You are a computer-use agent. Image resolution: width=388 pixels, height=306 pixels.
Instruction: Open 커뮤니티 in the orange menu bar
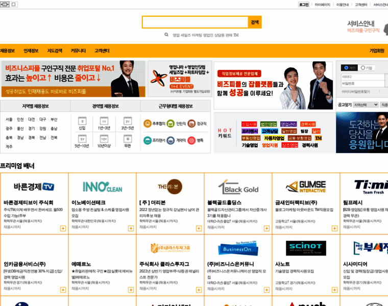78,50
